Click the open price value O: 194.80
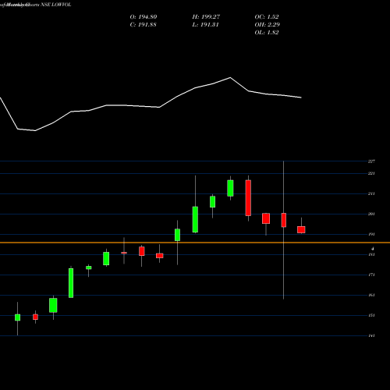The width and height of the screenshot is (390, 390). (x=144, y=17)
